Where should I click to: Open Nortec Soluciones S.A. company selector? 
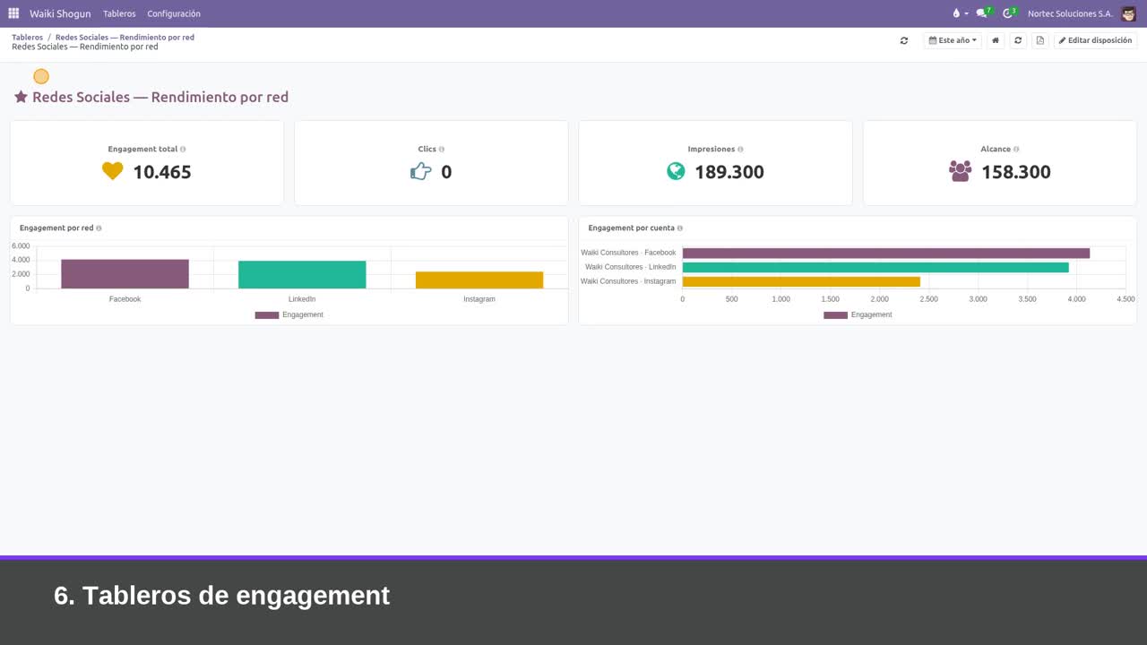point(1070,13)
